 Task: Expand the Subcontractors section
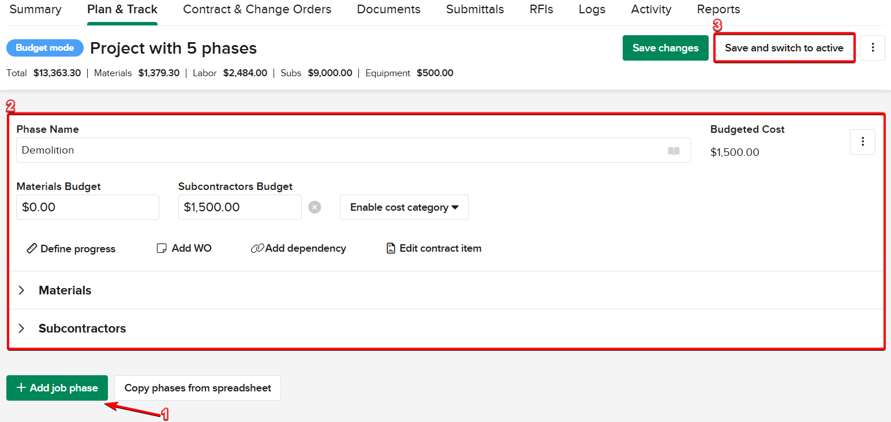(x=22, y=328)
